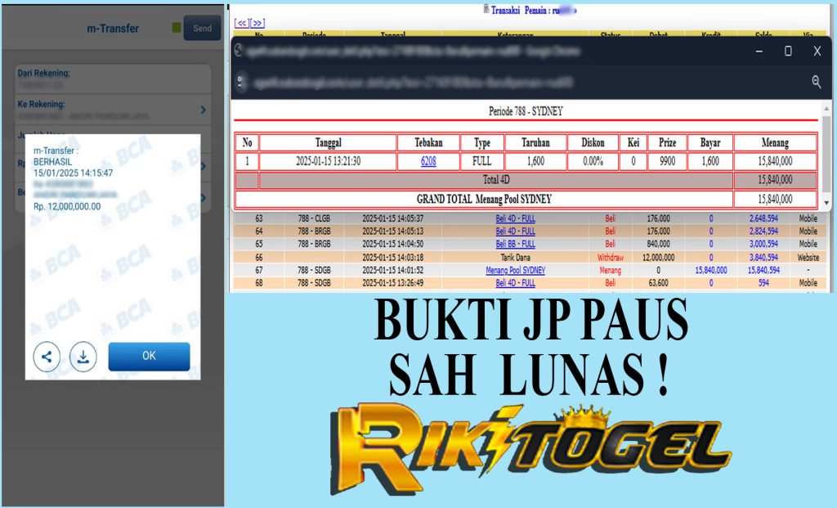The width and height of the screenshot is (837, 508).
Task: Open Beli BB - FULL link in row 65
Action: click(515, 244)
